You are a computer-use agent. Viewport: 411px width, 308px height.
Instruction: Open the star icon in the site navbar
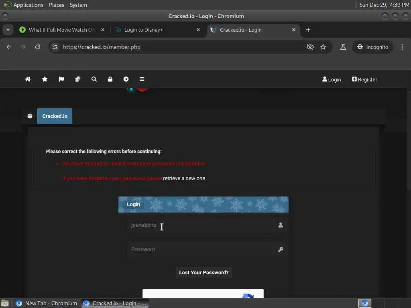point(45,79)
